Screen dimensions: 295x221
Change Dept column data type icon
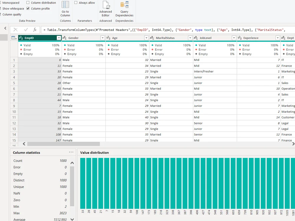283,38
